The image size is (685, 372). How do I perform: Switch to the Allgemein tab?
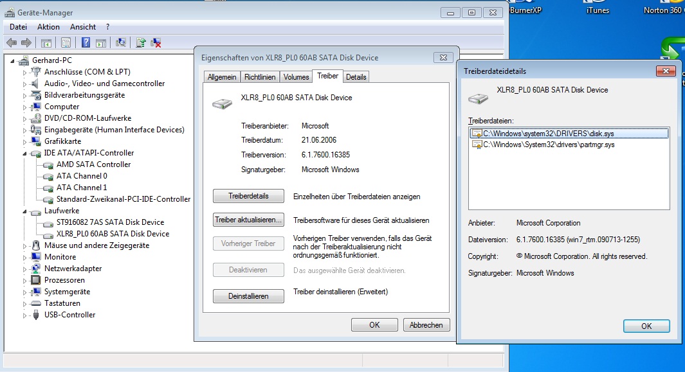(221, 77)
